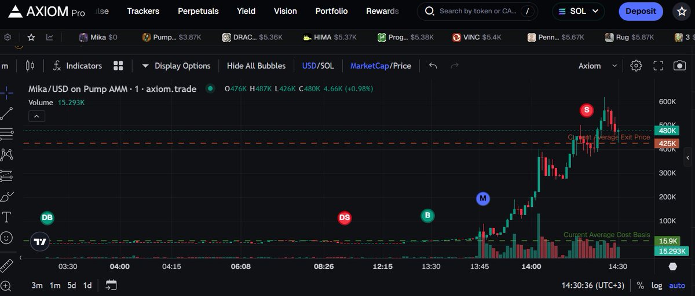695x296 pixels.
Task: Click the red DS marker
Action: pyautogui.click(x=345, y=218)
